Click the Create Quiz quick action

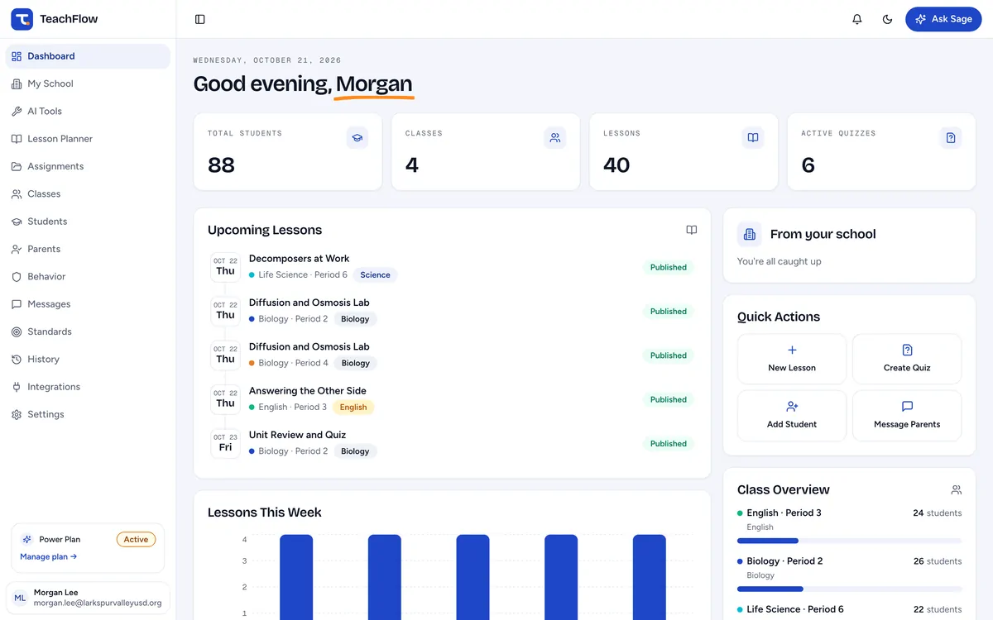(907, 359)
